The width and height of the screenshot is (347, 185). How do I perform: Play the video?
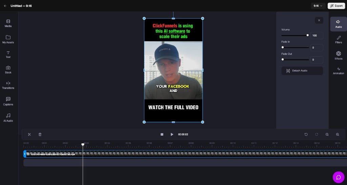pyautogui.click(x=172, y=135)
